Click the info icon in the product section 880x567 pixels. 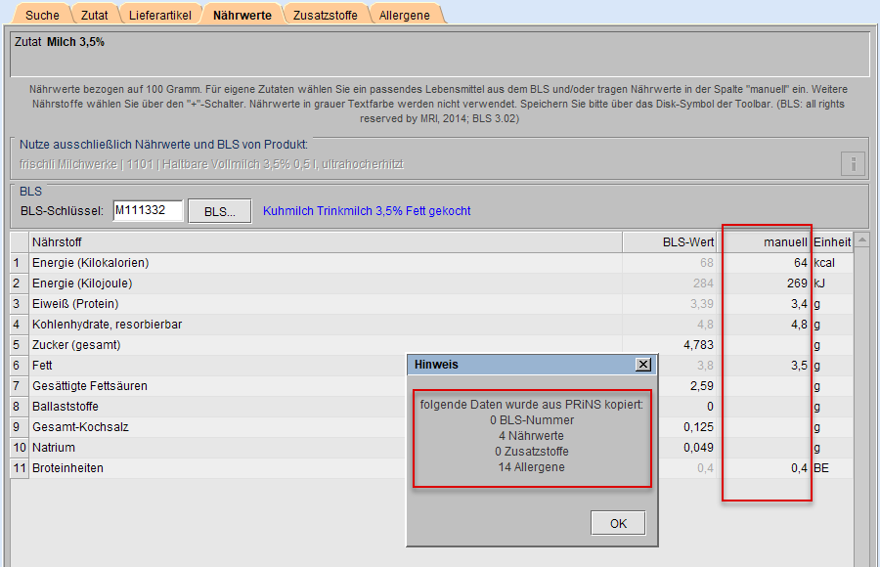click(x=853, y=163)
